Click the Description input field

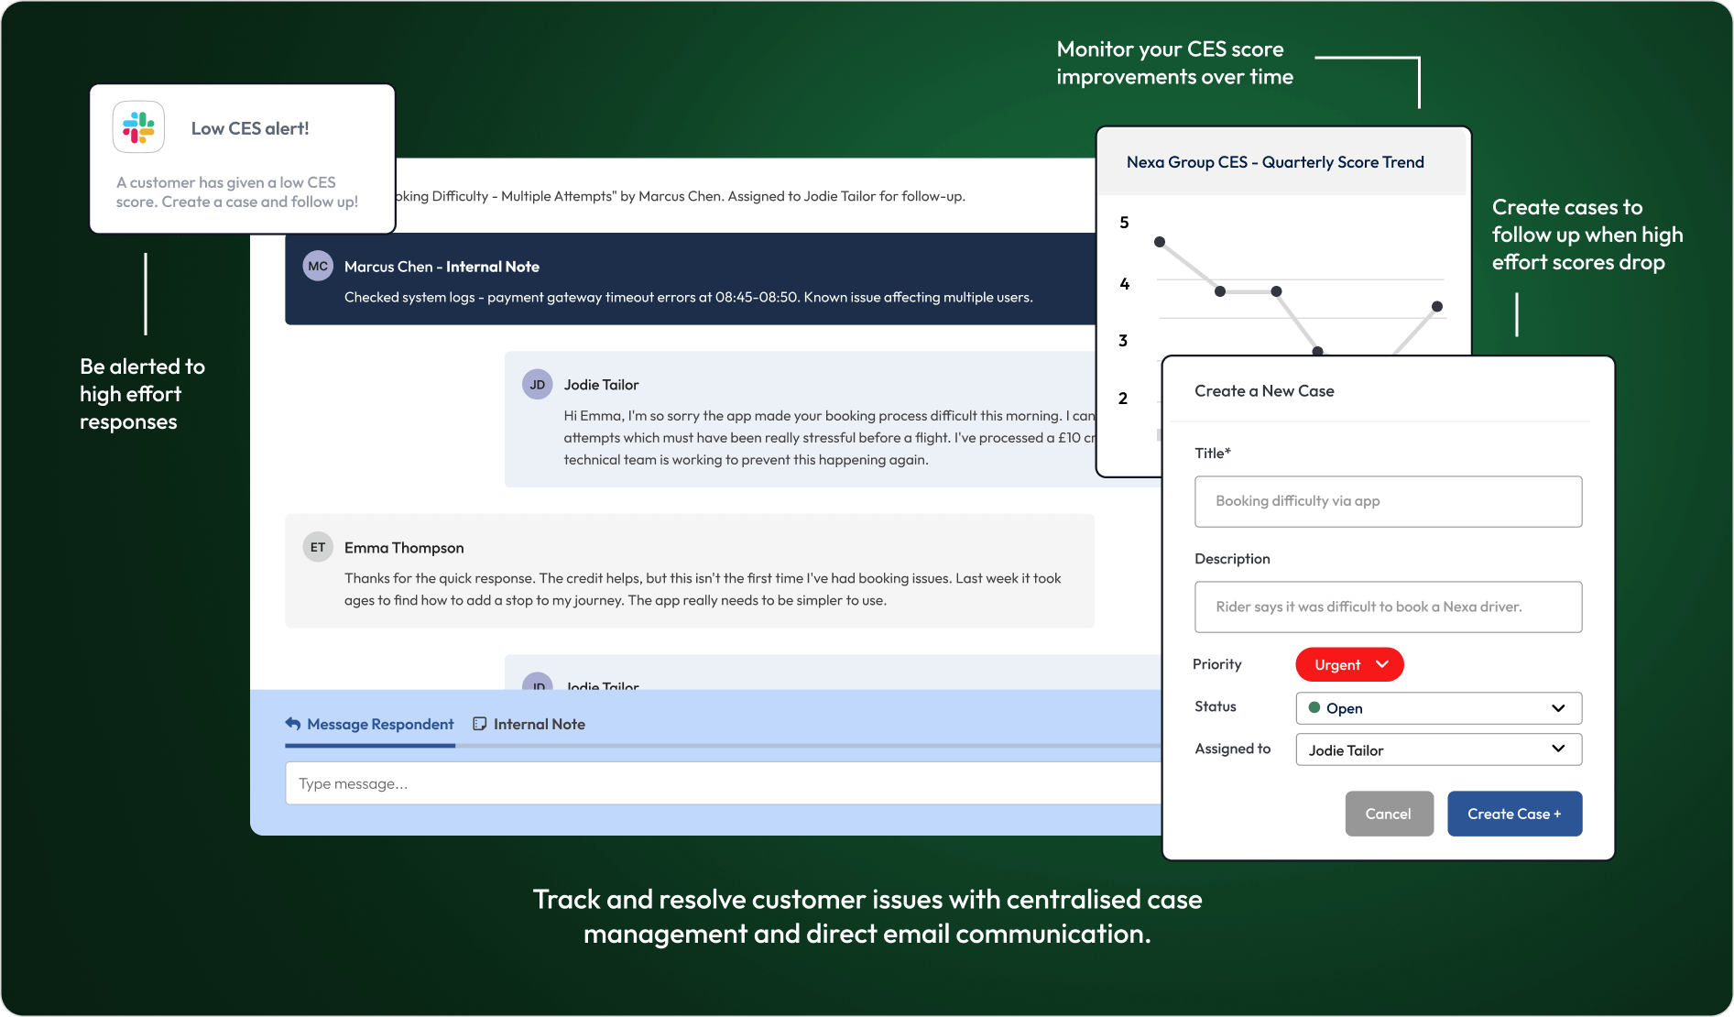point(1388,607)
